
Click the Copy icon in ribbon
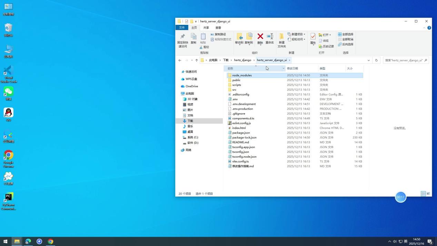tap(193, 37)
